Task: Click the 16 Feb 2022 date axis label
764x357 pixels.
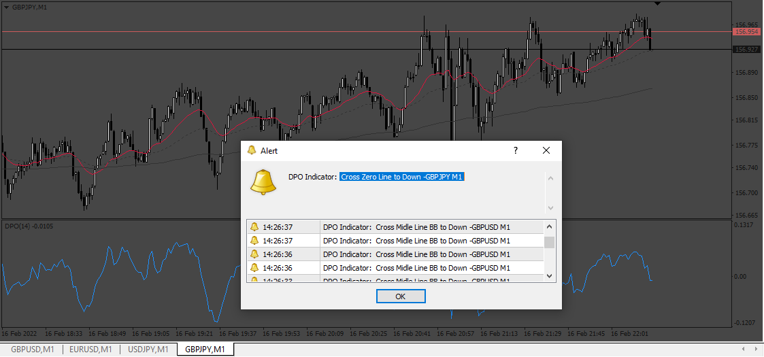Action: click(18, 335)
